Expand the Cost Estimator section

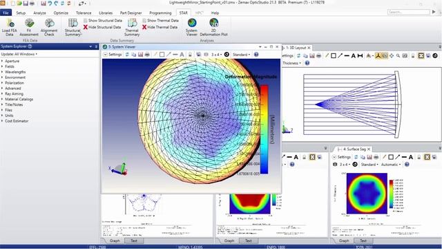click(x=2, y=121)
